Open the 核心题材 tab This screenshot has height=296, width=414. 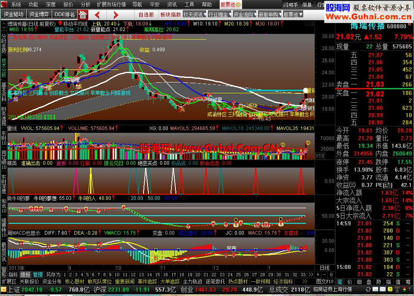(x=74, y=282)
